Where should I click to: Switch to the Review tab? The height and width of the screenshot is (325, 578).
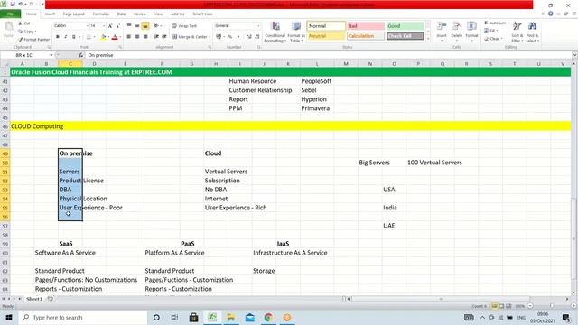pyautogui.click(x=140, y=14)
